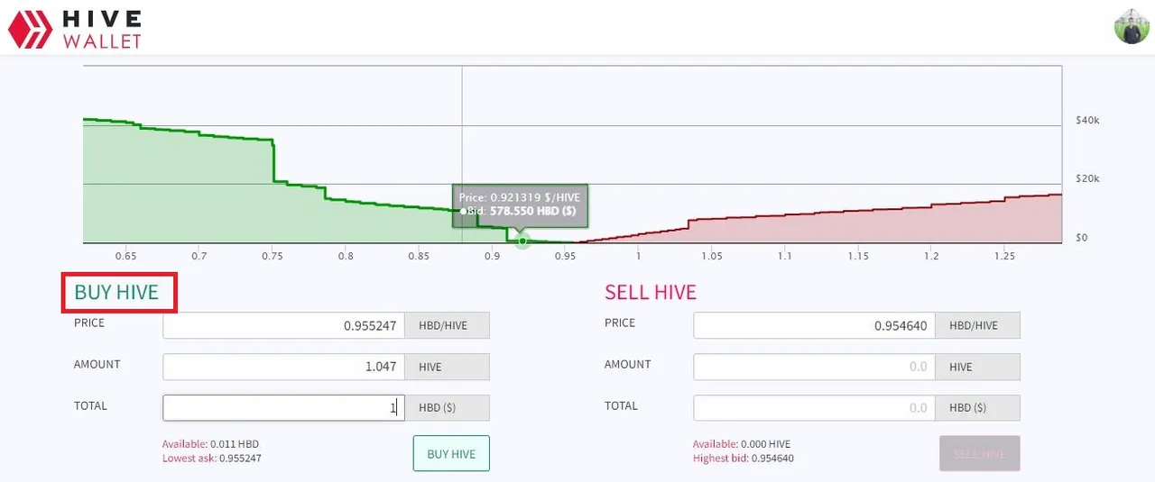1155x482 pixels.
Task: Click Highest bid 0.954640 link
Action: (743, 459)
